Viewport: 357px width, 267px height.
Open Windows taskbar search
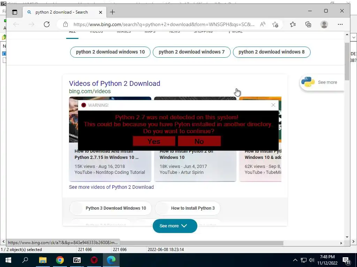(x=25, y=260)
